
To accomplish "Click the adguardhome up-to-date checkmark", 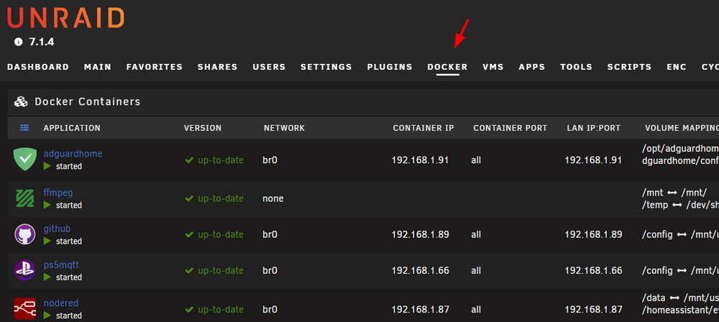I will point(189,160).
